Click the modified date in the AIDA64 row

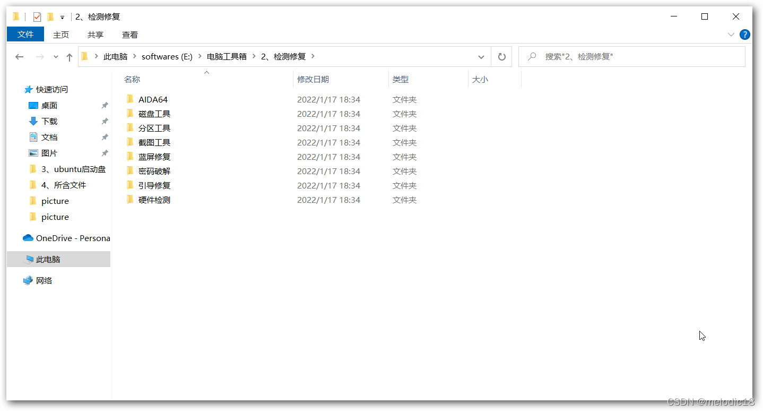pos(328,100)
